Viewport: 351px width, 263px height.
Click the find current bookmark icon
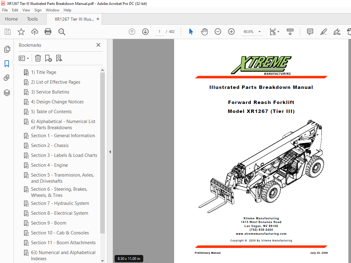click(x=59, y=58)
